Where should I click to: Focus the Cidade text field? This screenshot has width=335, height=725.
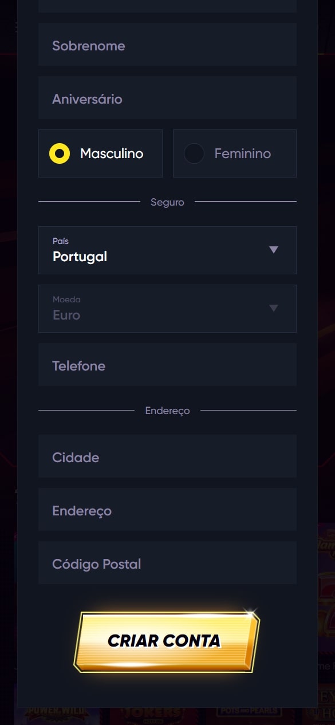(167, 456)
